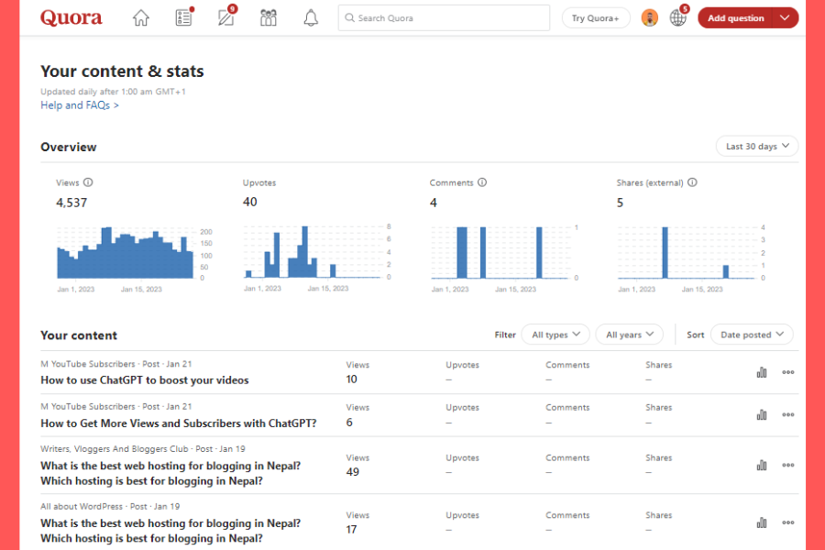Viewport: 825px width, 550px height.
Task: View stats chart for 'How to use ChatGPT' post
Action: 762,372
